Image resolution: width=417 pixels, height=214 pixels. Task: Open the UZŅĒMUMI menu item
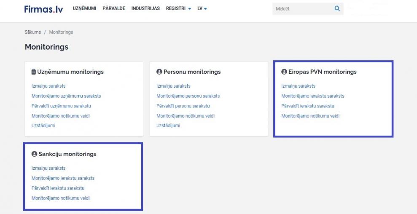(x=84, y=8)
